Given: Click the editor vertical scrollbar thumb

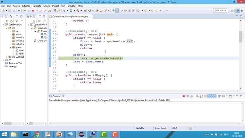Looking at the screenshot, I should coord(240,36).
